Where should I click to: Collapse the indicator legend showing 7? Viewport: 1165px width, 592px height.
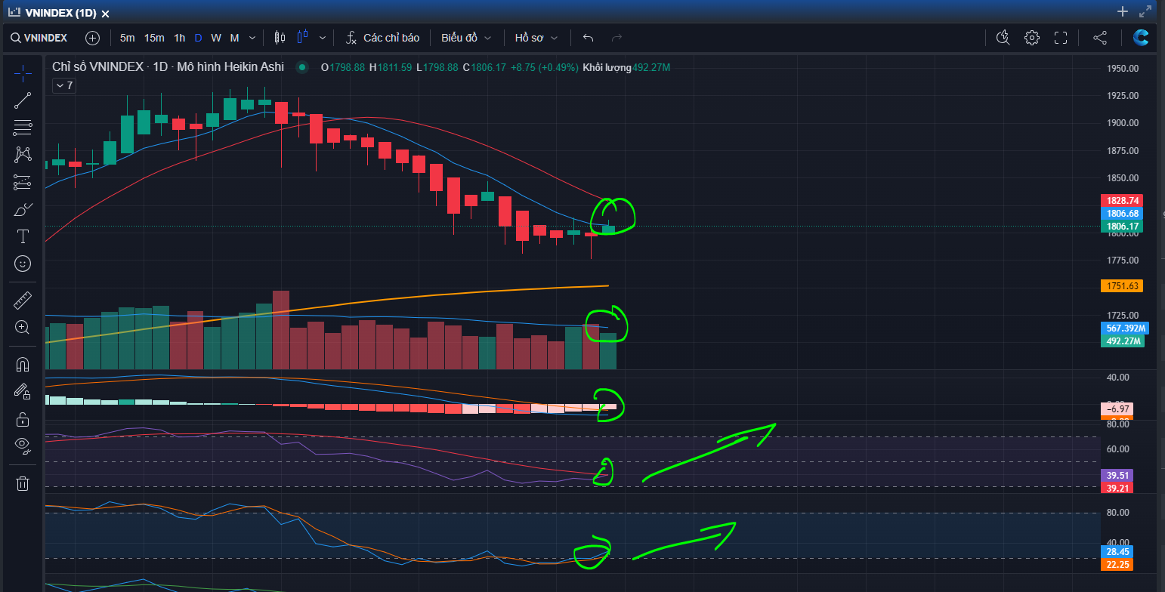pyautogui.click(x=63, y=86)
